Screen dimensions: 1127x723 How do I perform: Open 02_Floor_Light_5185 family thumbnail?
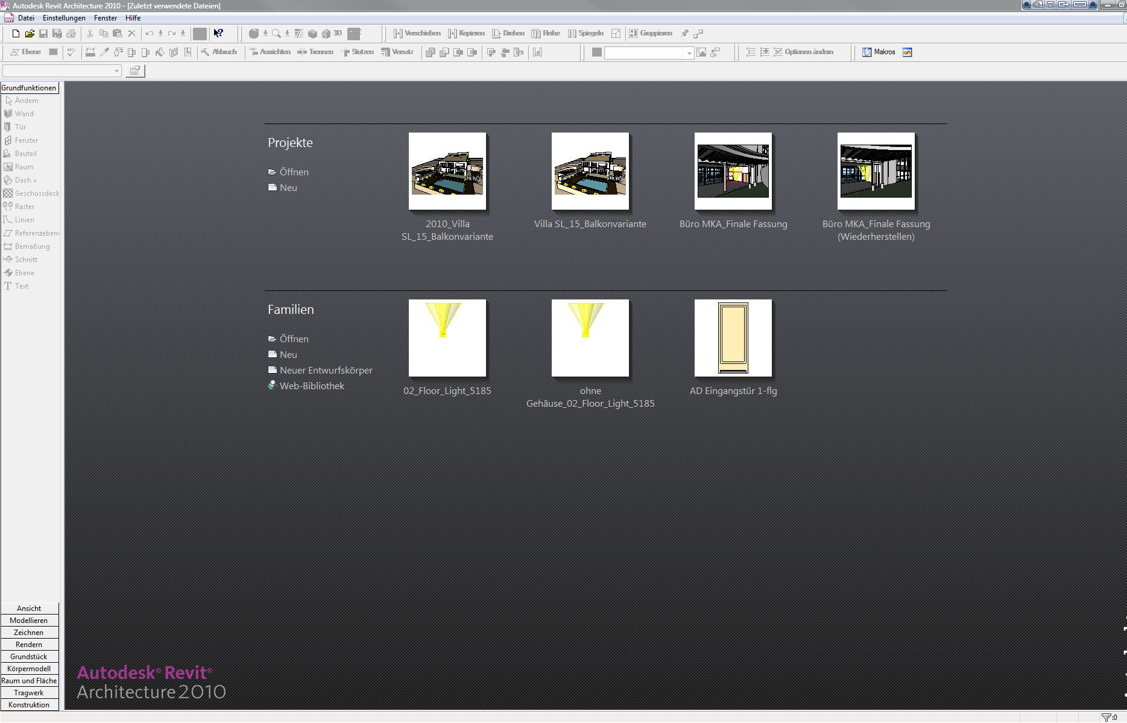447,338
